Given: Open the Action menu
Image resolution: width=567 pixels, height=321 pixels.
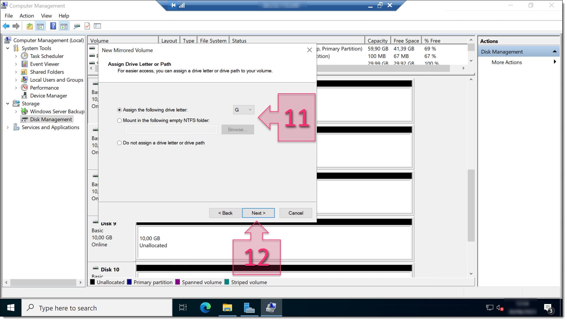Looking at the screenshot, I should (26, 16).
